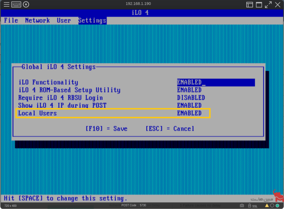Select the Local Users label
This screenshot has height=209, width=284.
click(38, 113)
